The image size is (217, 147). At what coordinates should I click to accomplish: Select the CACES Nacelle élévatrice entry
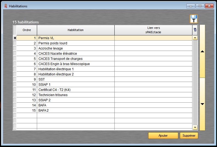click(58, 54)
